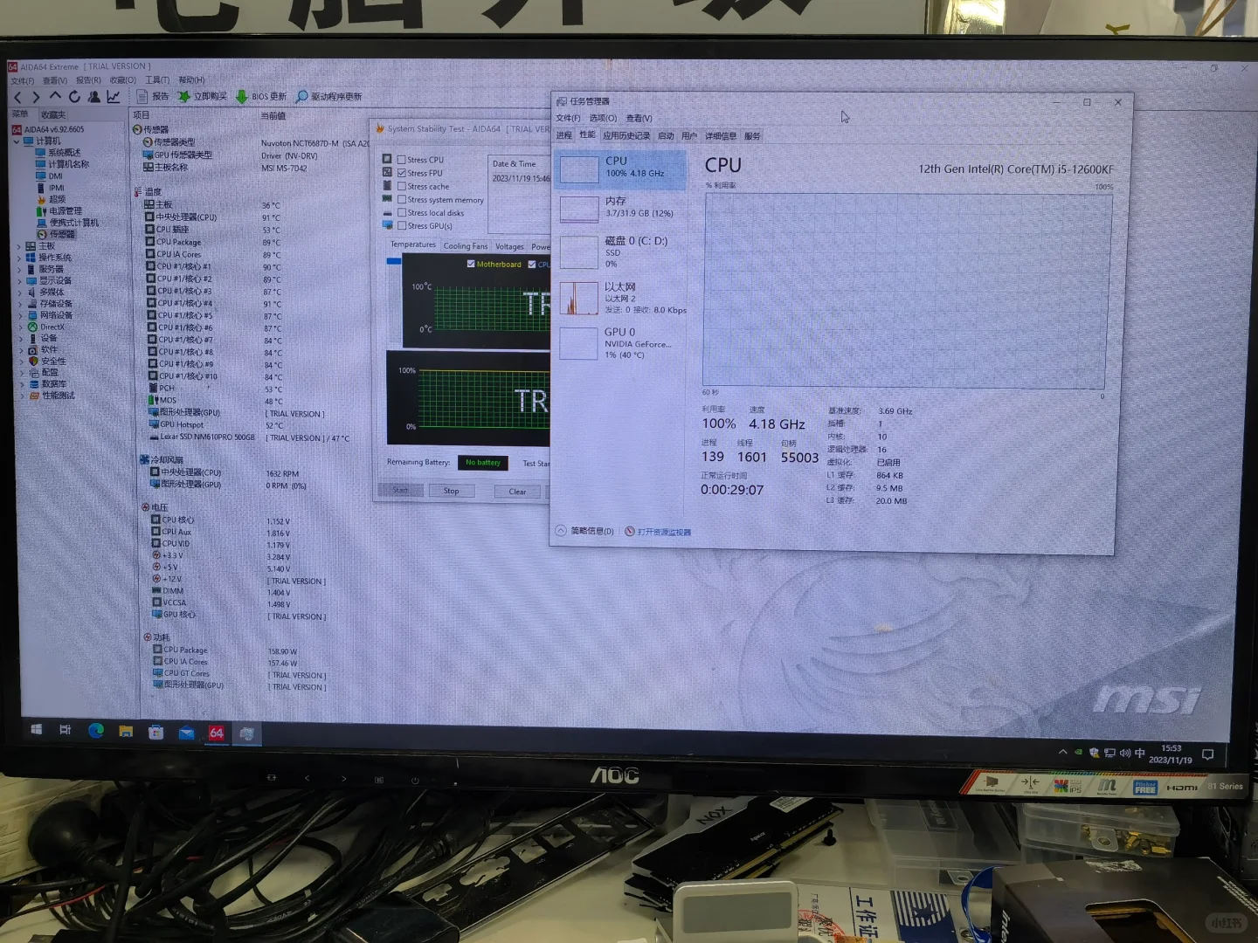The height and width of the screenshot is (943, 1258).
Task: Switch to the 收藏夹 favorites tab
Action: click(53, 115)
